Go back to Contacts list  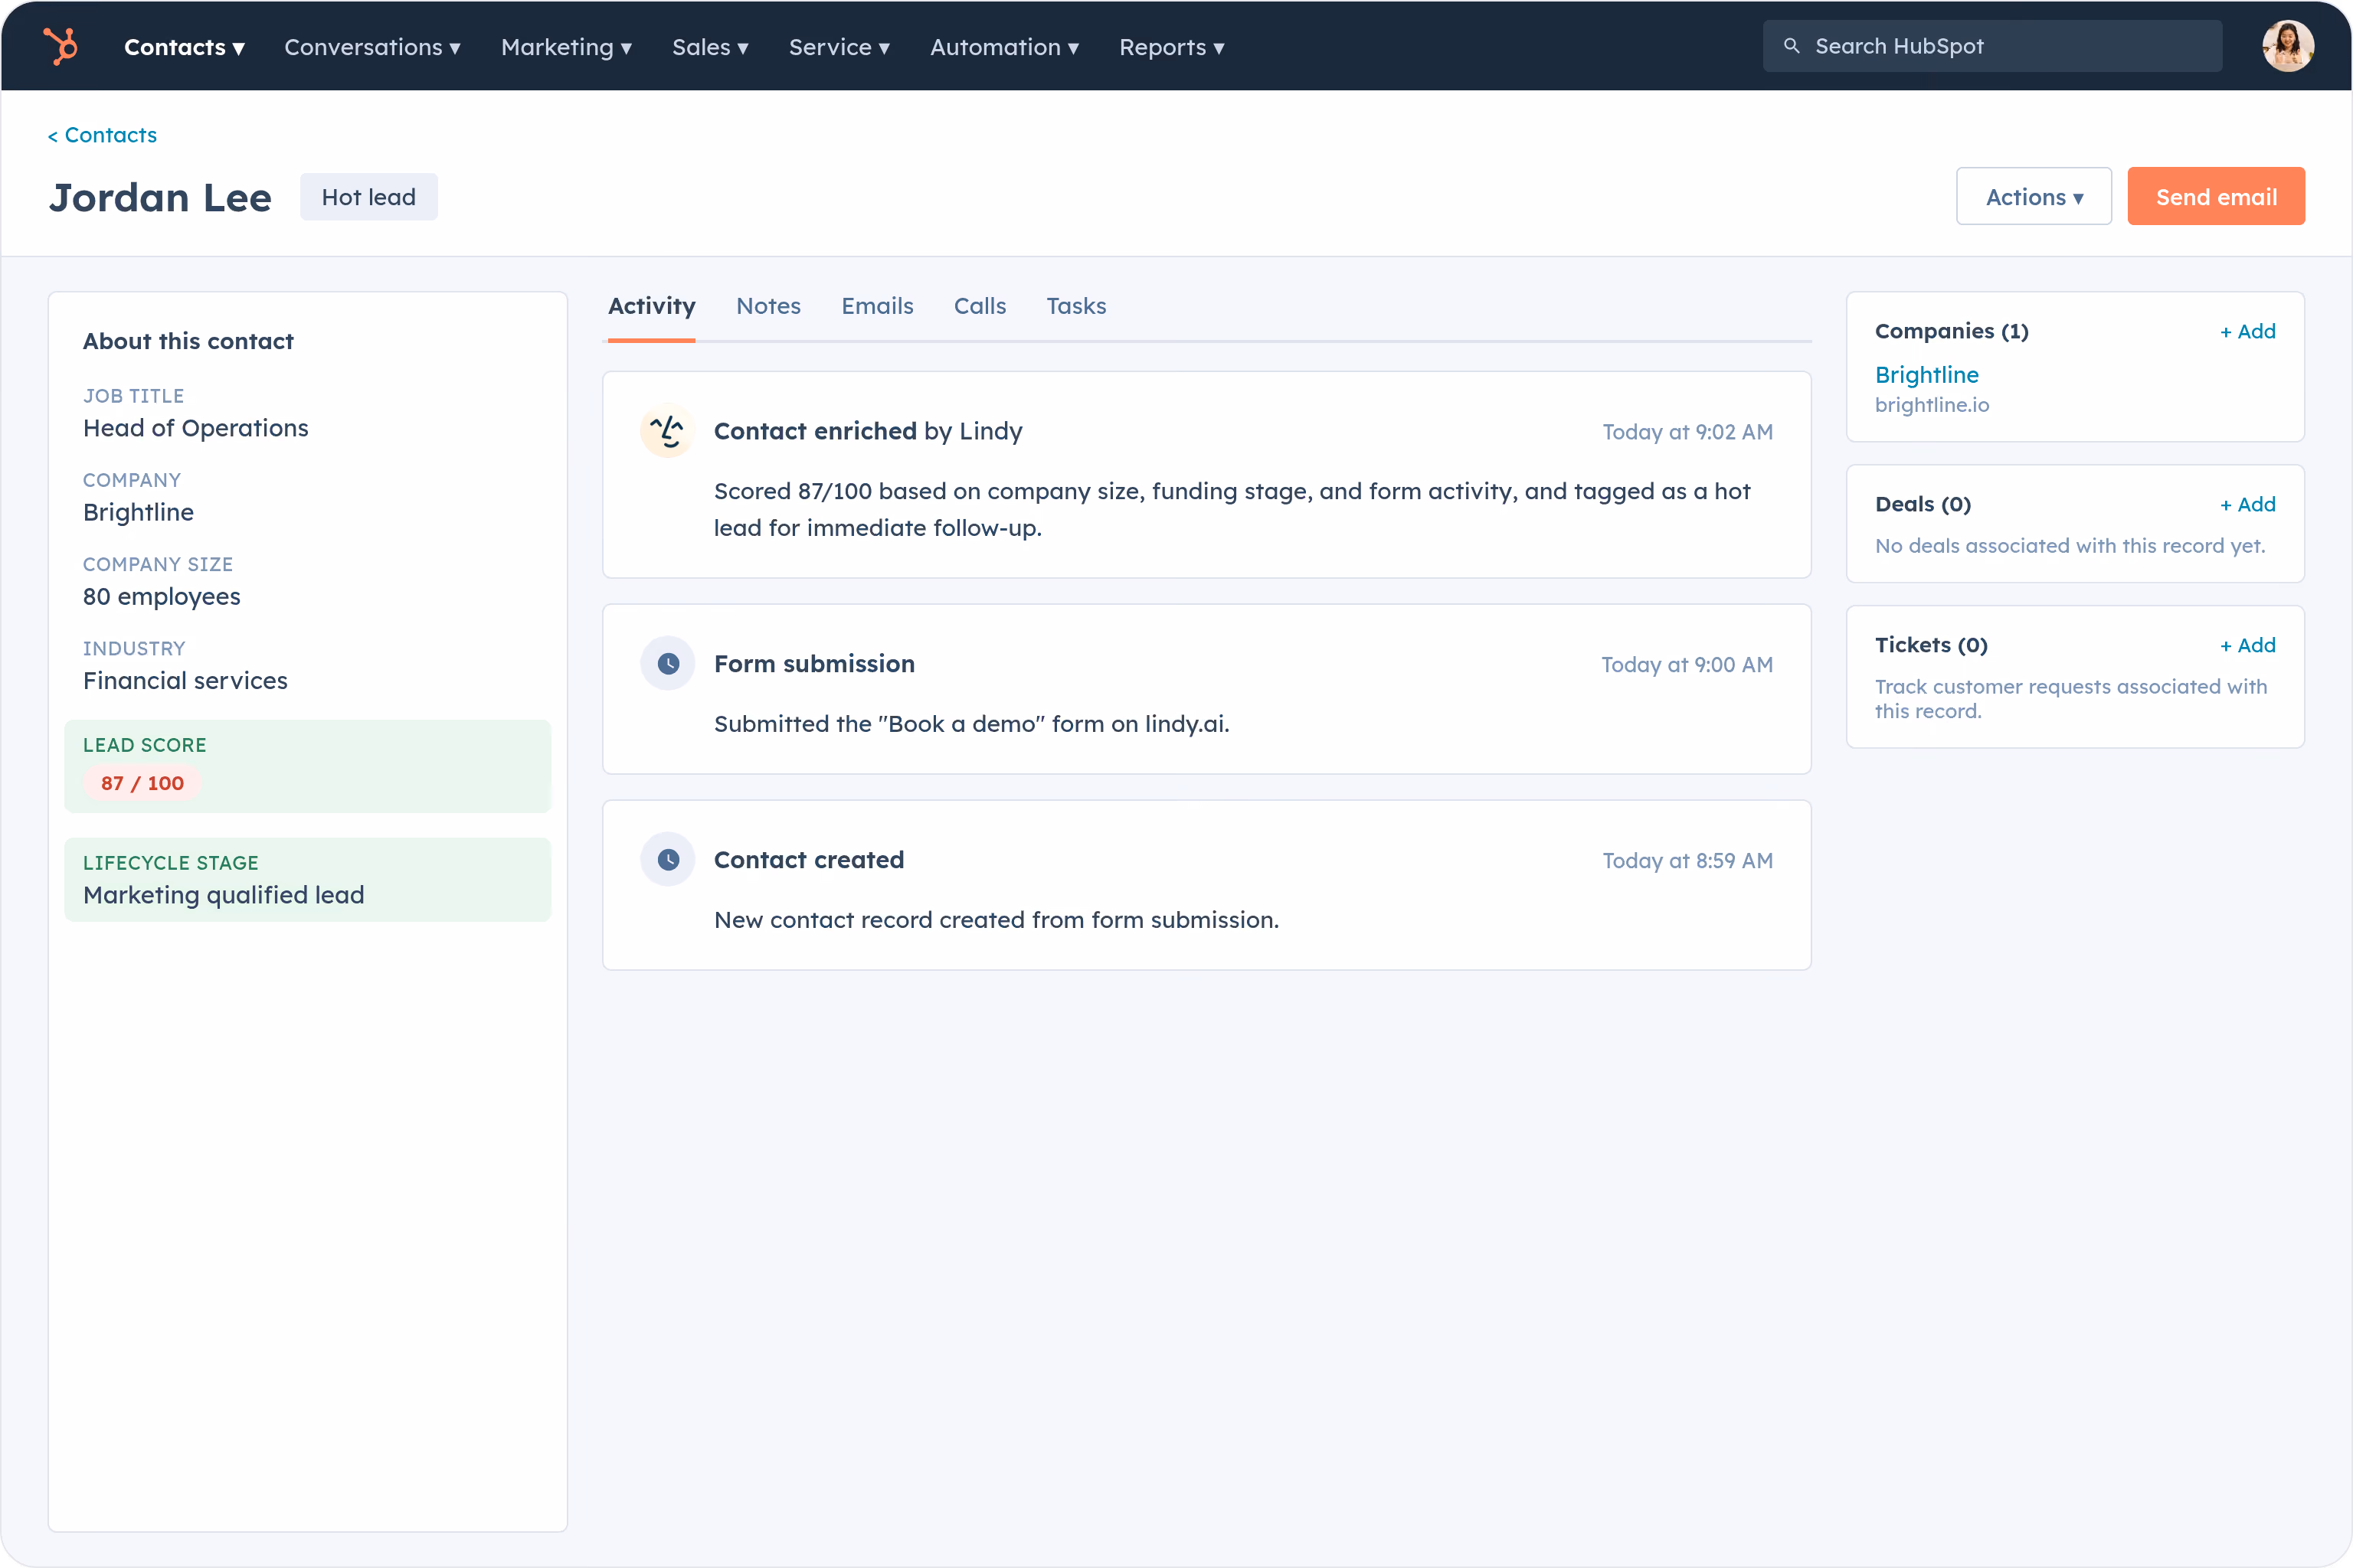tap(102, 135)
